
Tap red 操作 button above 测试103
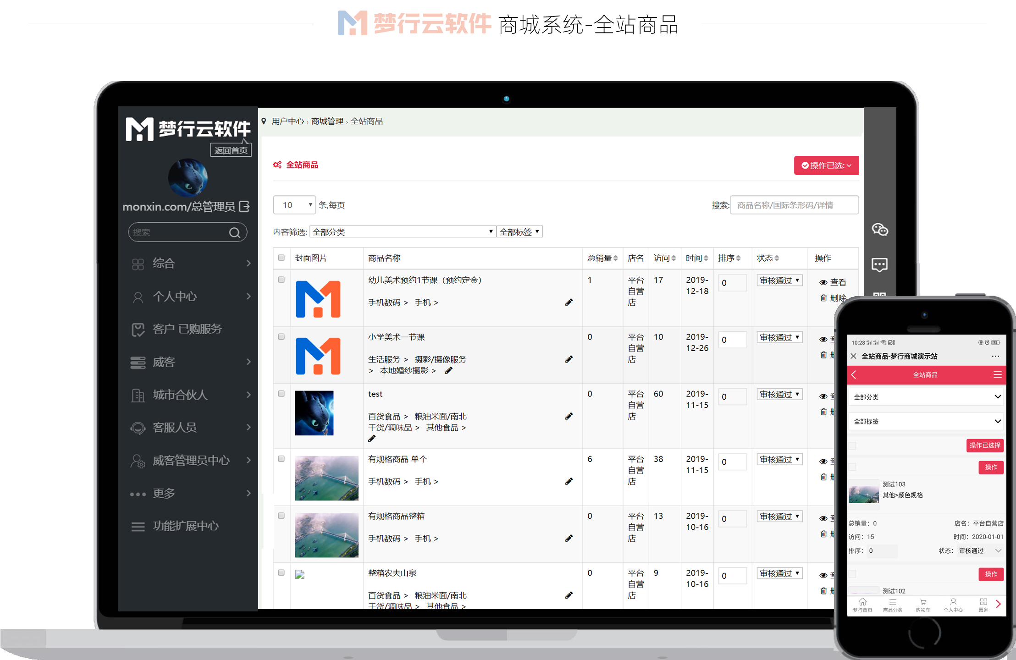991,467
